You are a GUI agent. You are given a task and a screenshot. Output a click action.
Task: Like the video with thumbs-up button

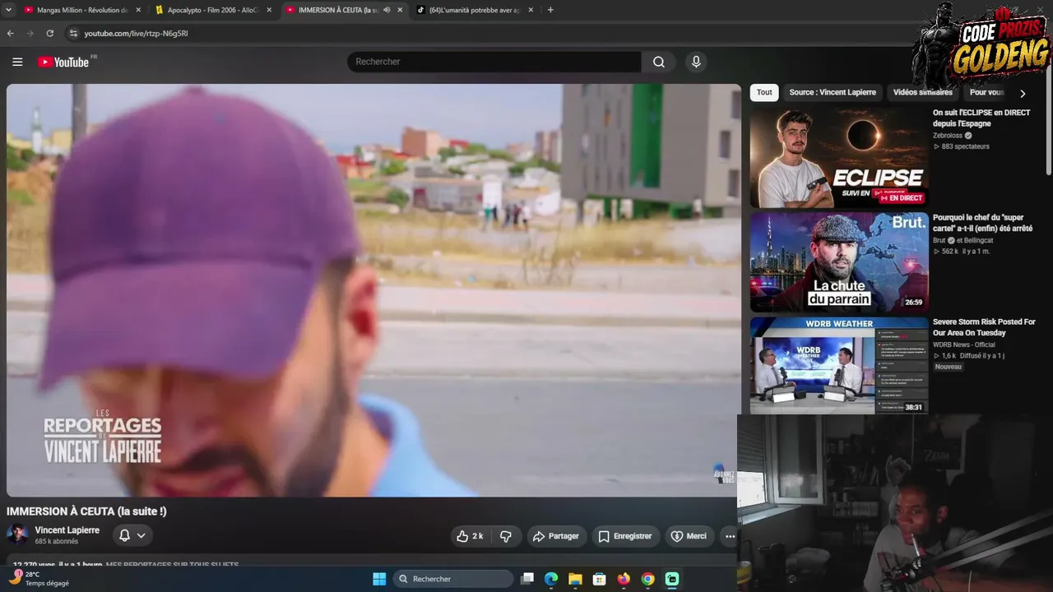click(470, 536)
